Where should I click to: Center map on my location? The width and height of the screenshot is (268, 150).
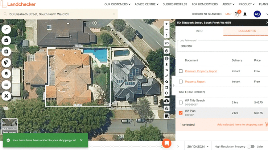click(x=166, y=51)
